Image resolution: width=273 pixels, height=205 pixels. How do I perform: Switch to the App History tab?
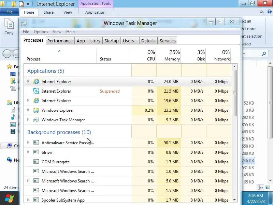pos(88,41)
